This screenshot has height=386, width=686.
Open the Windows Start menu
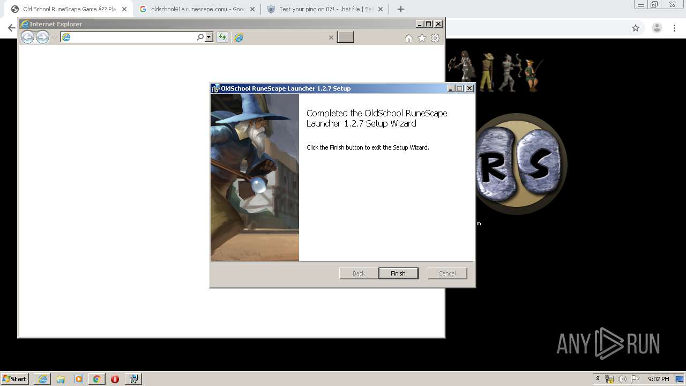(15, 378)
